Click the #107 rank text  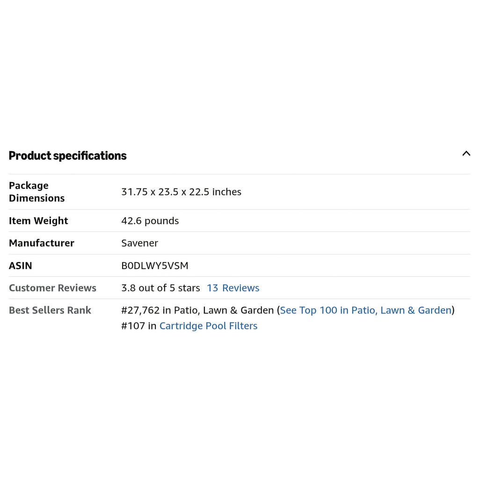point(133,326)
